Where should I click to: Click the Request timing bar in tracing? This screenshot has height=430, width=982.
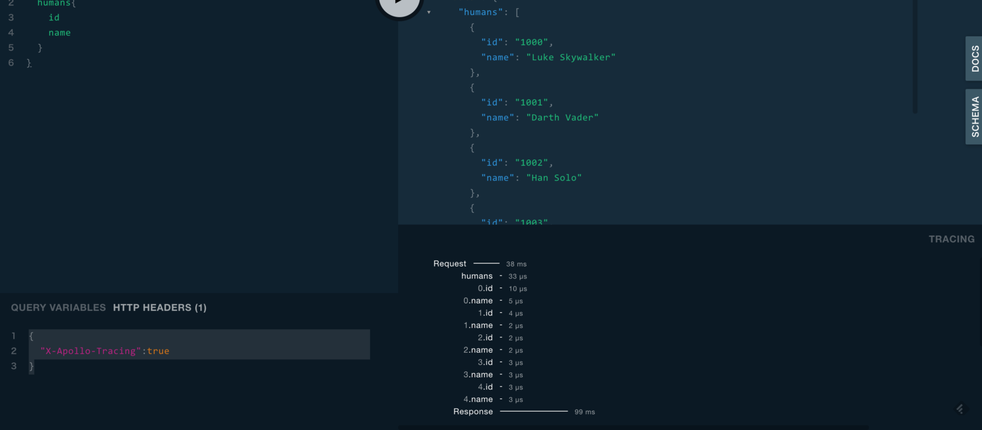pyautogui.click(x=486, y=263)
